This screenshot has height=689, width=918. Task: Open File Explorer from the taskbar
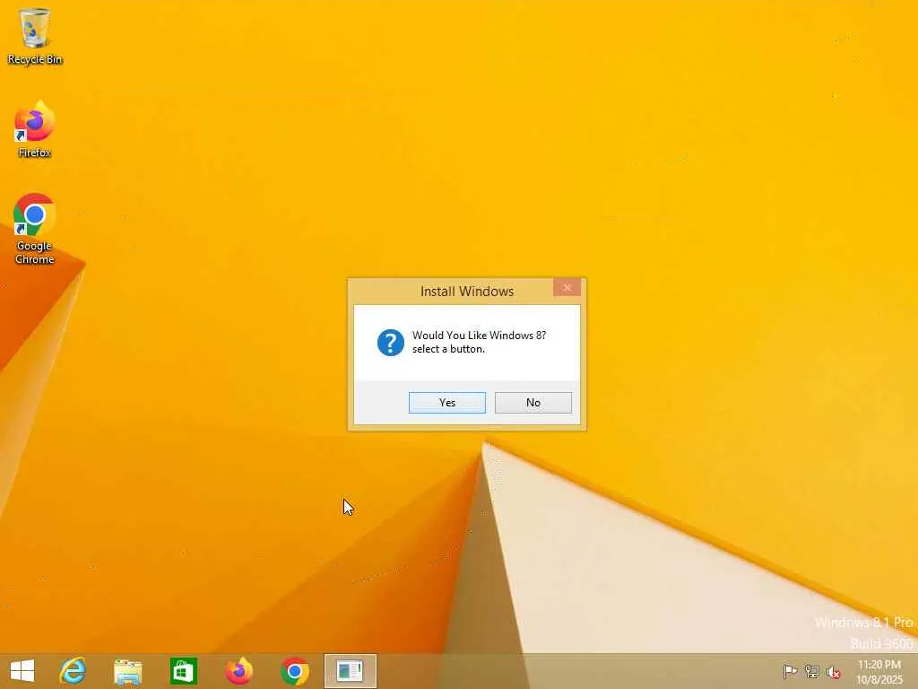pos(127,671)
